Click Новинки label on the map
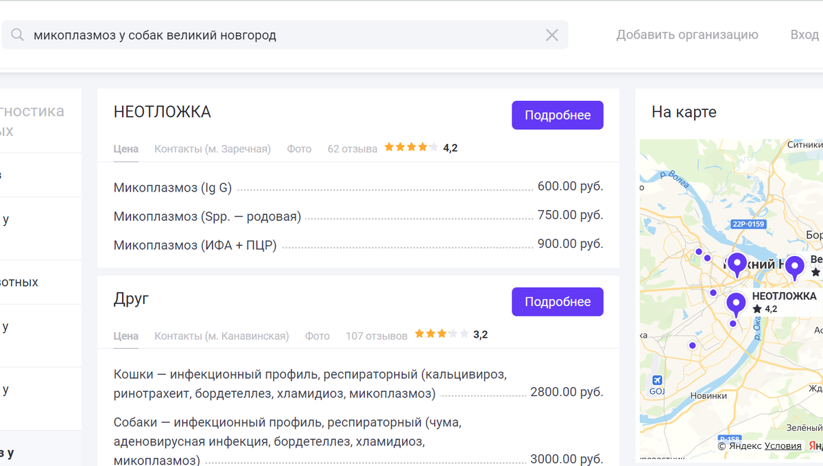 pos(708,396)
